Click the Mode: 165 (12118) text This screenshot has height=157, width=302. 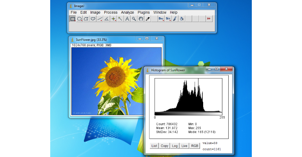pos(202,132)
